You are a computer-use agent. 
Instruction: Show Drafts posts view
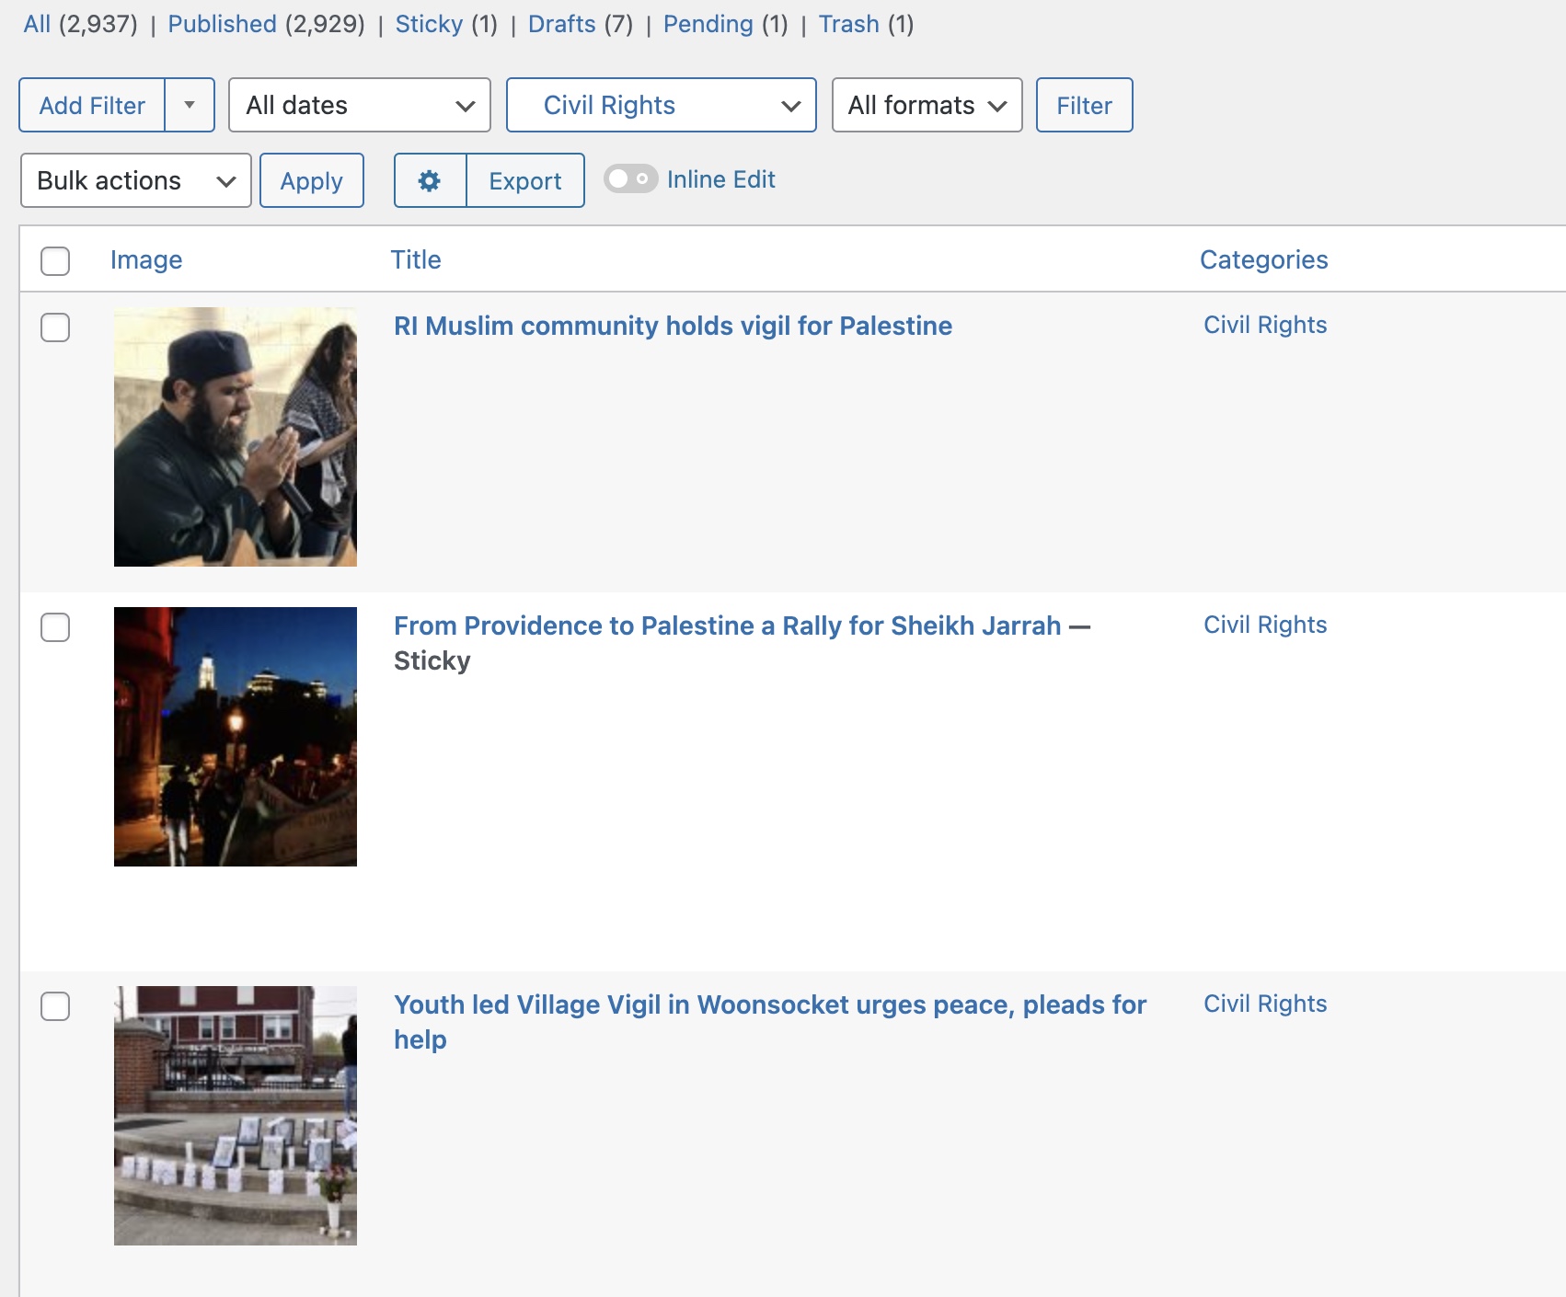(561, 24)
